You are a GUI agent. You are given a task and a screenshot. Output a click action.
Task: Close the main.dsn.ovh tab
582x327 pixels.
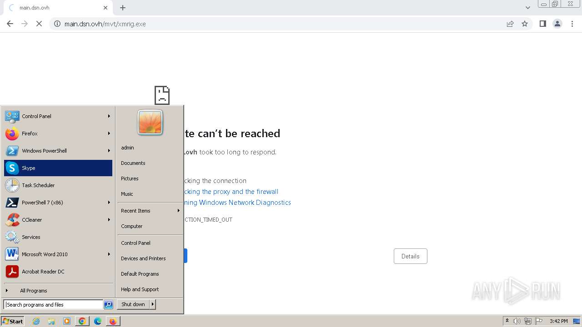(105, 8)
